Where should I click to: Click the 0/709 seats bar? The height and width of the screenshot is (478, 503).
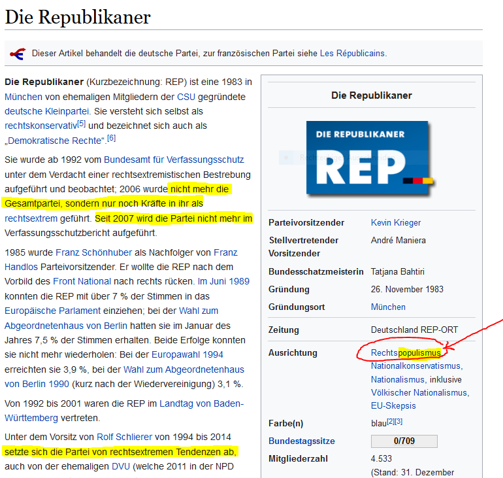404,441
